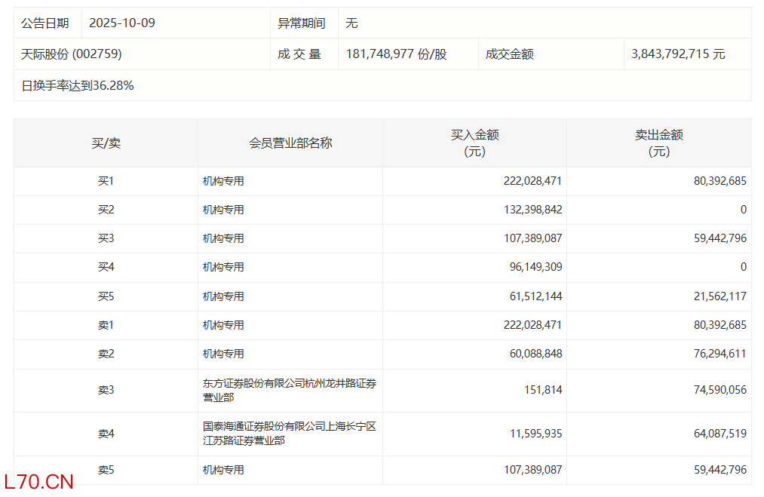The height and width of the screenshot is (497, 764).
Task: Click the red L70.CN watermark
Action: click(38, 482)
